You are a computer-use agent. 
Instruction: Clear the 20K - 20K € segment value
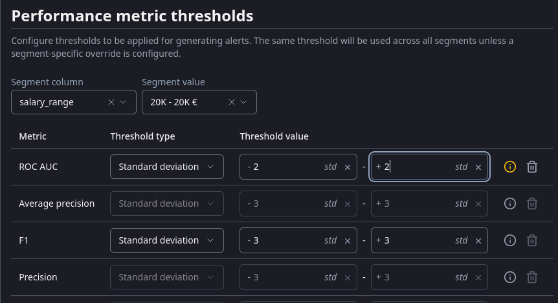coord(232,102)
